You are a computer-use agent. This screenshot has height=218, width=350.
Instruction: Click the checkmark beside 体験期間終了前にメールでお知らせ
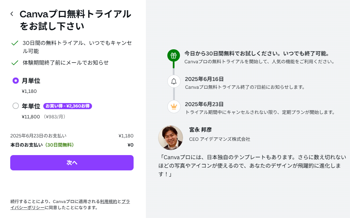point(14,63)
